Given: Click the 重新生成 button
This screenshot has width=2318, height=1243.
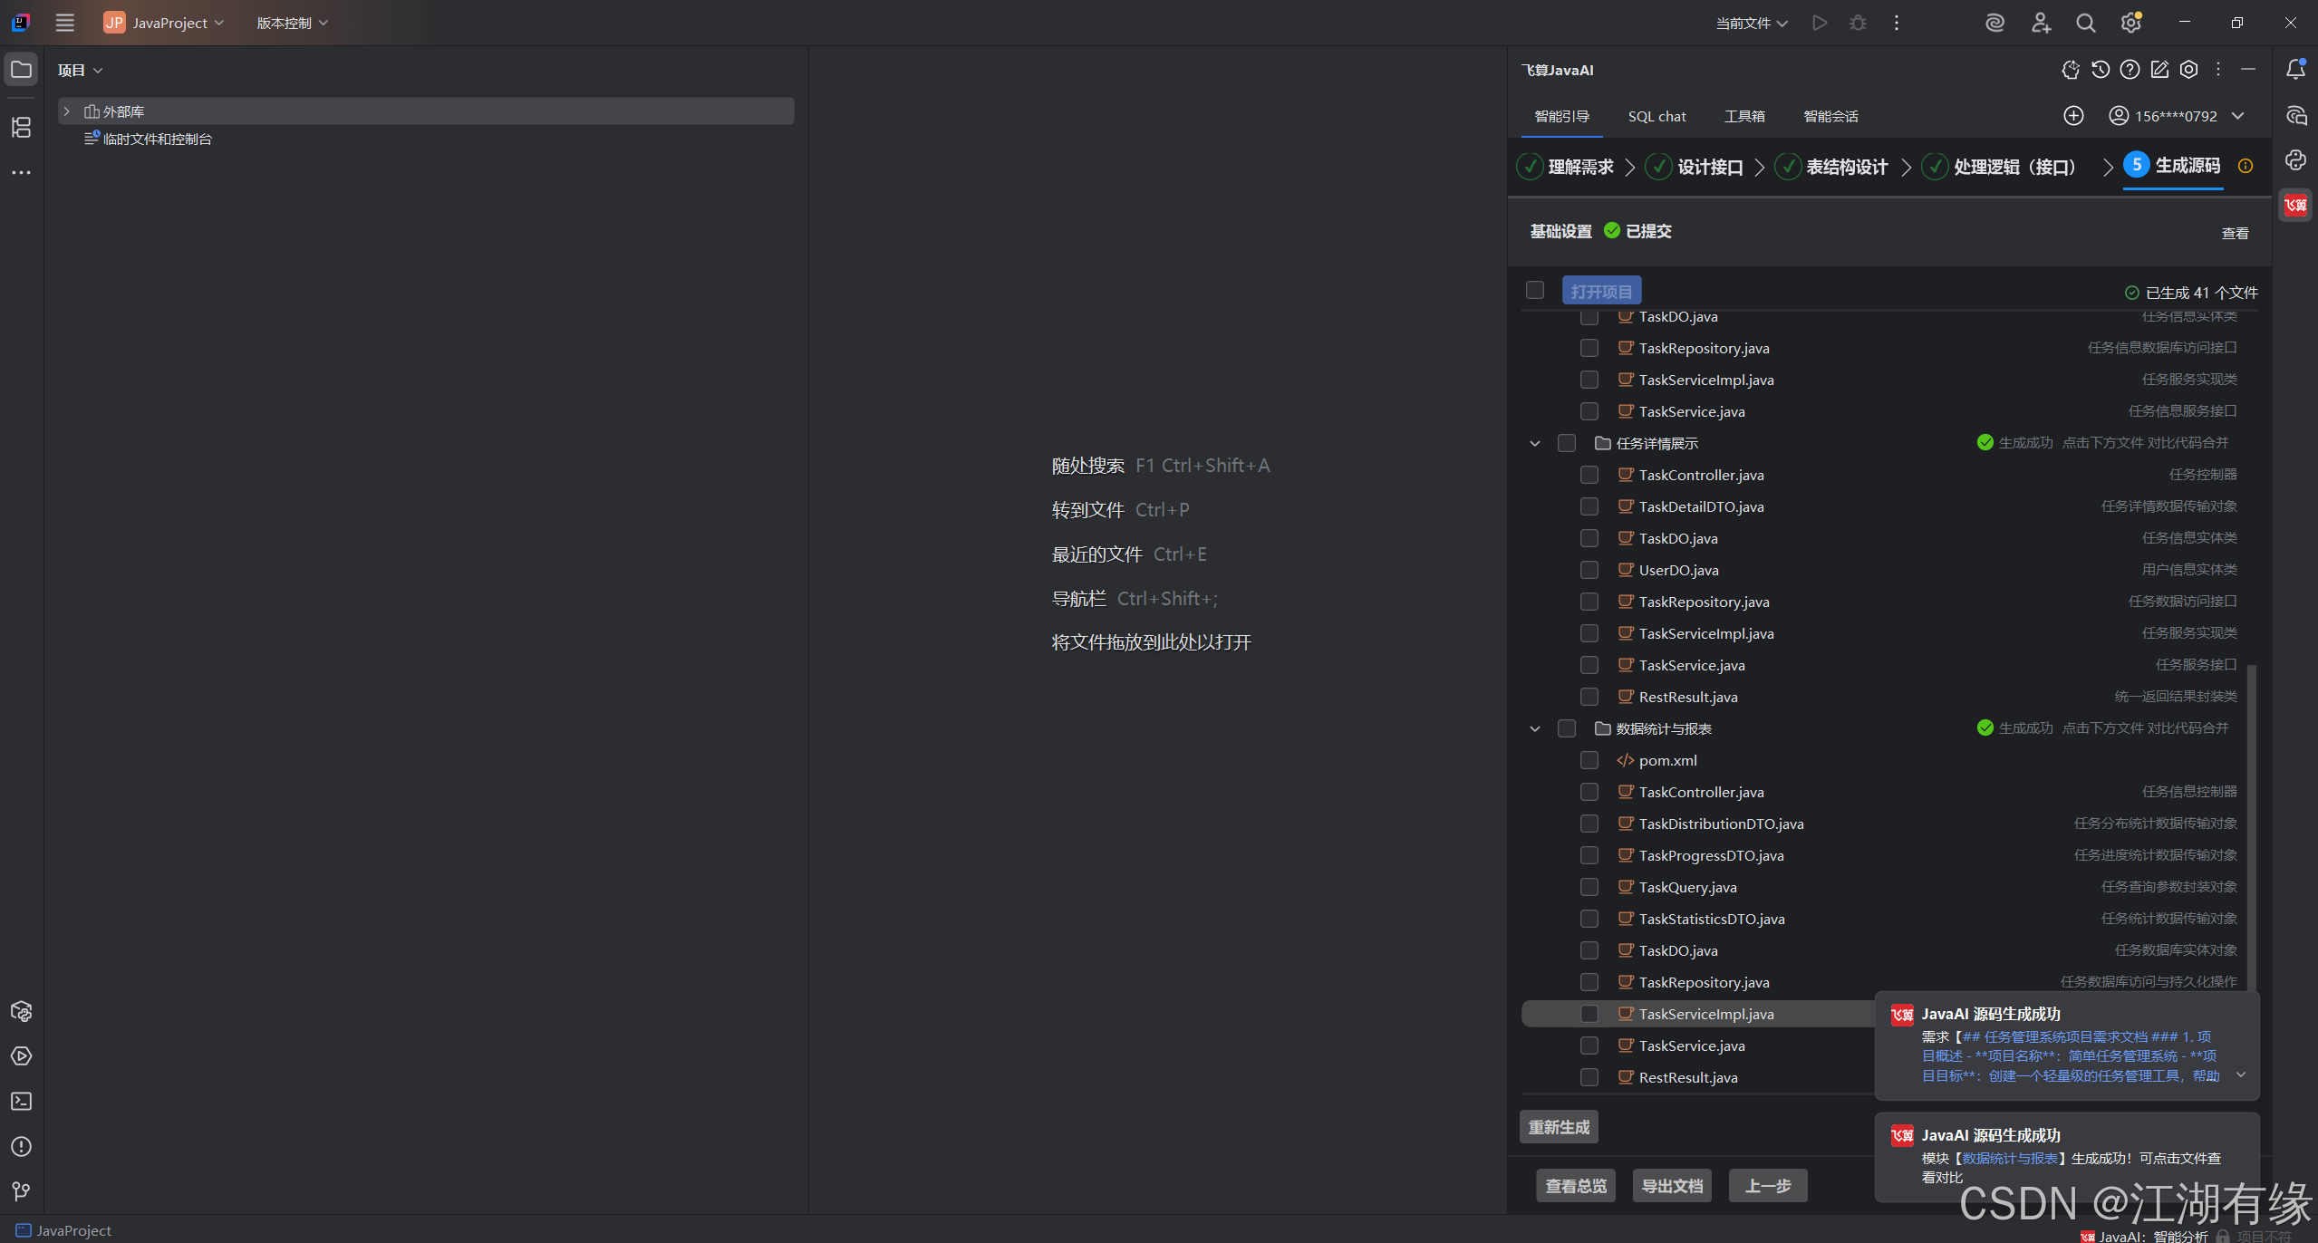Looking at the screenshot, I should (x=1559, y=1127).
